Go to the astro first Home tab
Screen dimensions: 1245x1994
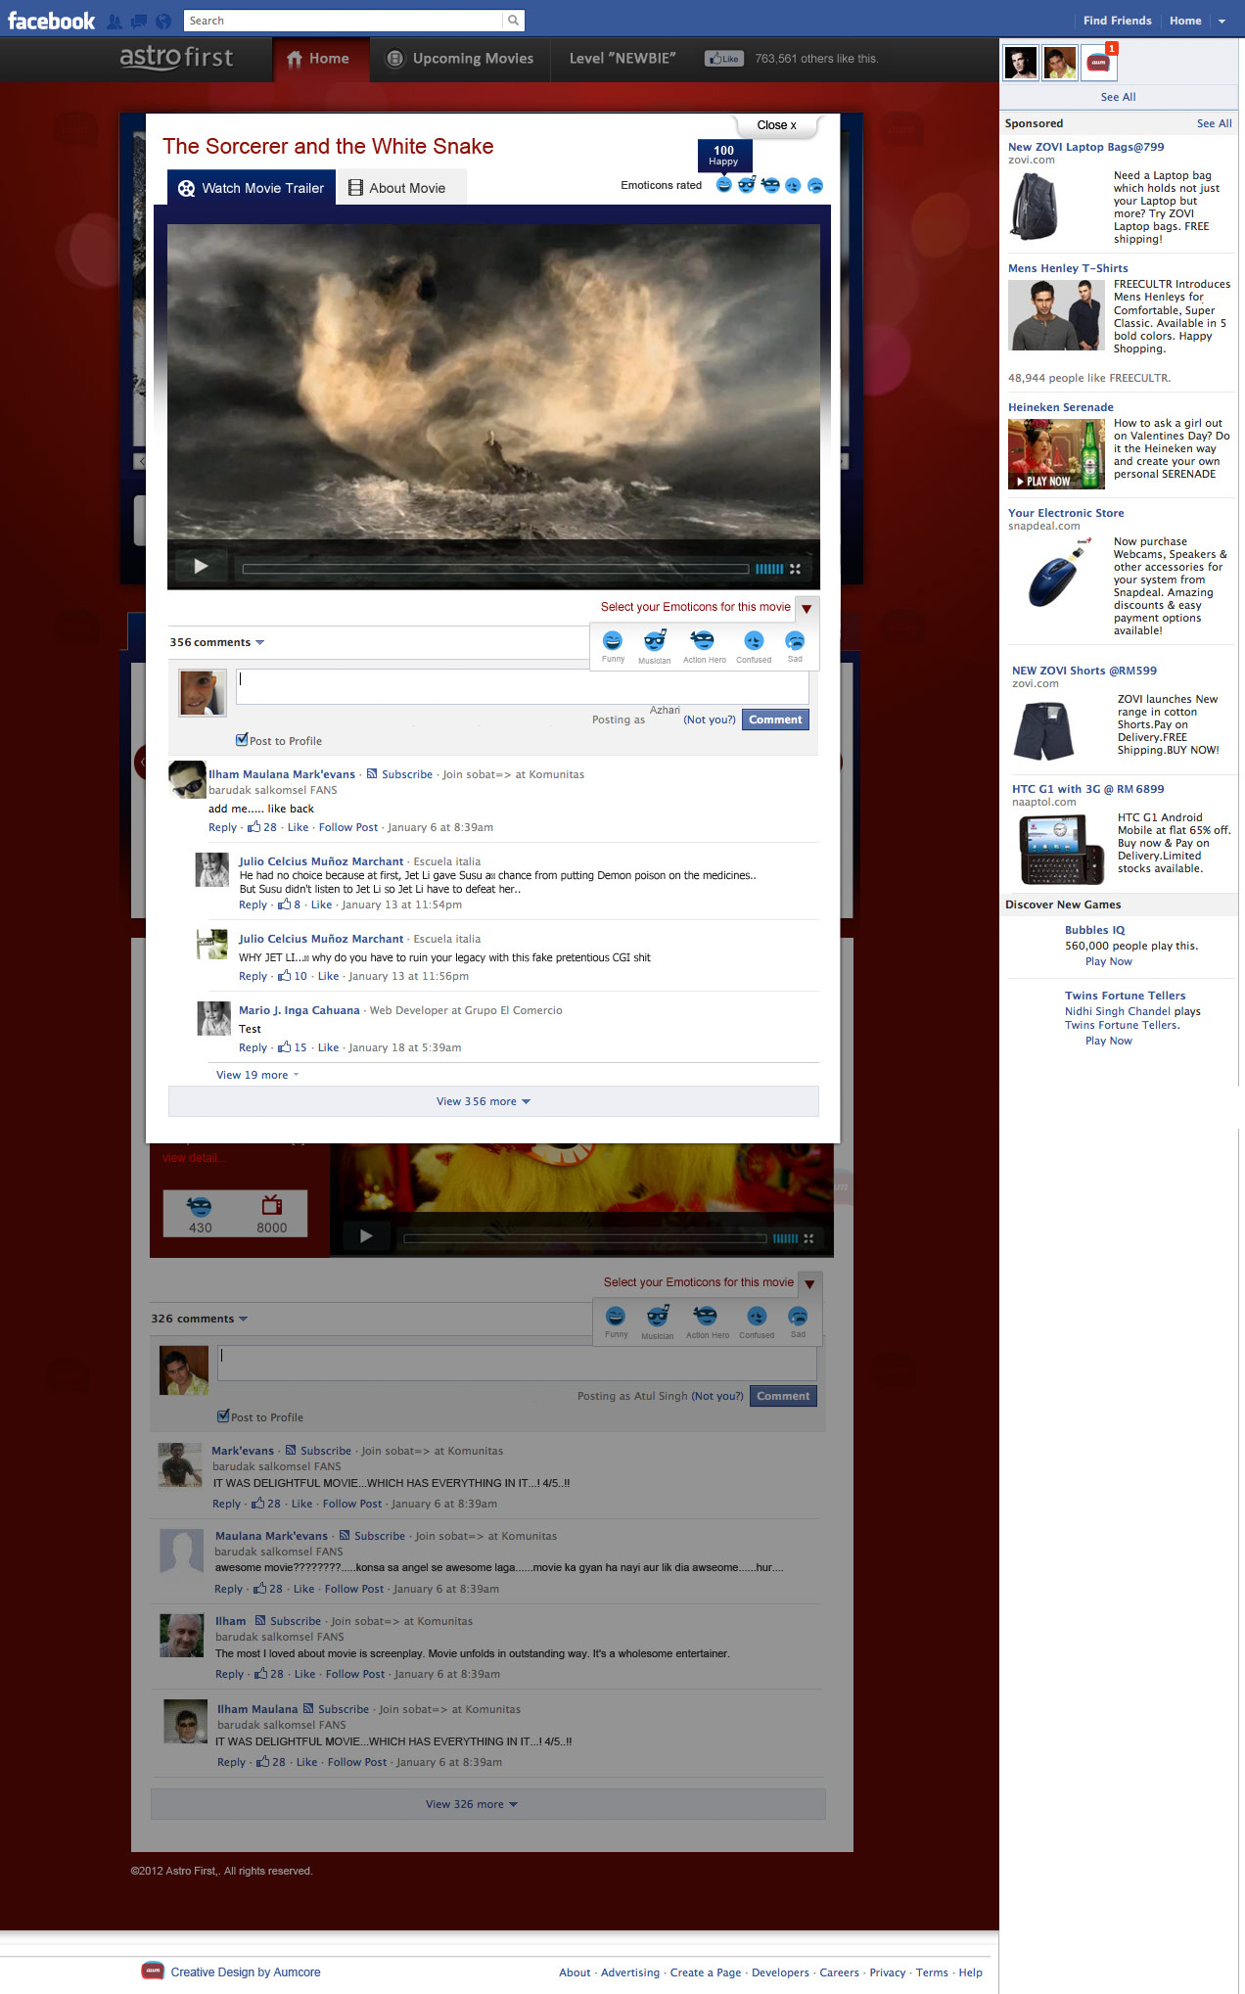click(319, 59)
